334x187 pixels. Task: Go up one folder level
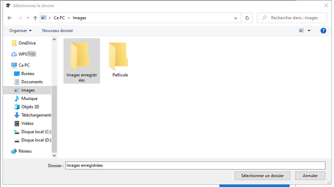pyautogui.click(x=35, y=18)
